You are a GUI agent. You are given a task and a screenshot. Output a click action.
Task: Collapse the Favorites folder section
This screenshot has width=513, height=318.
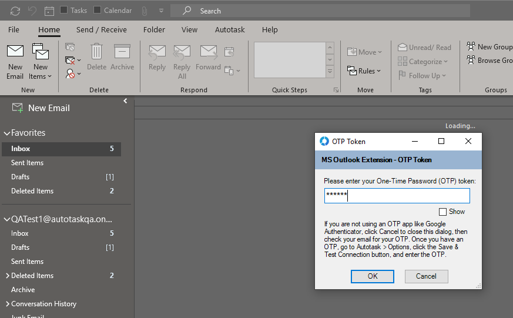tap(7, 133)
